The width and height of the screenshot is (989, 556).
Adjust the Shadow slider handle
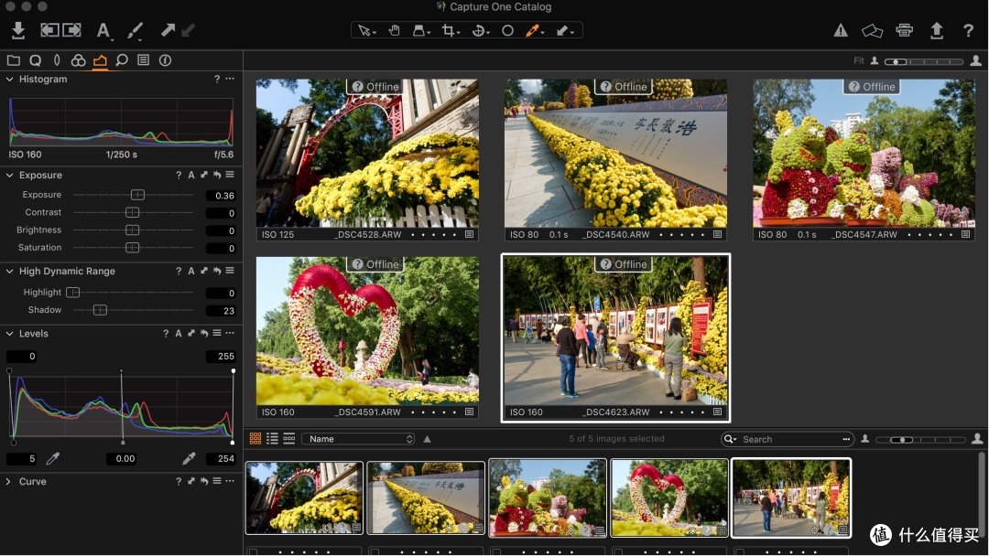point(100,310)
